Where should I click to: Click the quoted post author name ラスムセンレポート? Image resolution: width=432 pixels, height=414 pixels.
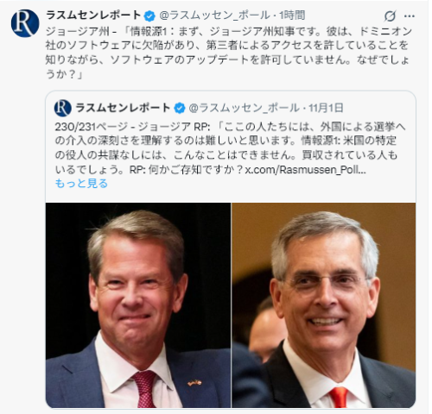click(x=123, y=108)
